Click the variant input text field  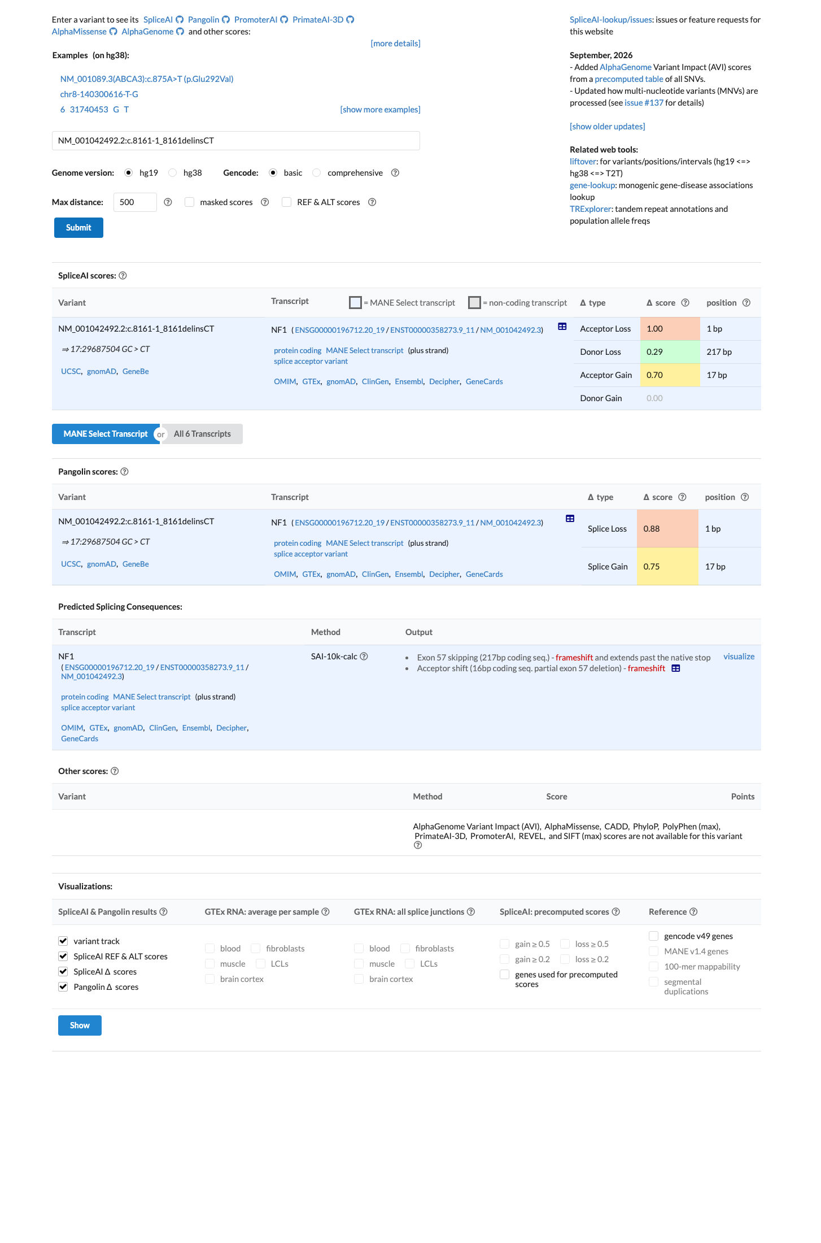coord(236,141)
